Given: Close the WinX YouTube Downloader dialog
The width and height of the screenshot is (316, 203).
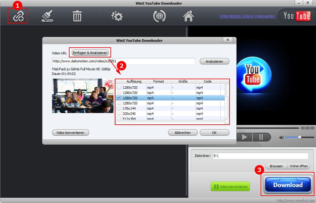Looking at the screenshot, I should 228,40.
